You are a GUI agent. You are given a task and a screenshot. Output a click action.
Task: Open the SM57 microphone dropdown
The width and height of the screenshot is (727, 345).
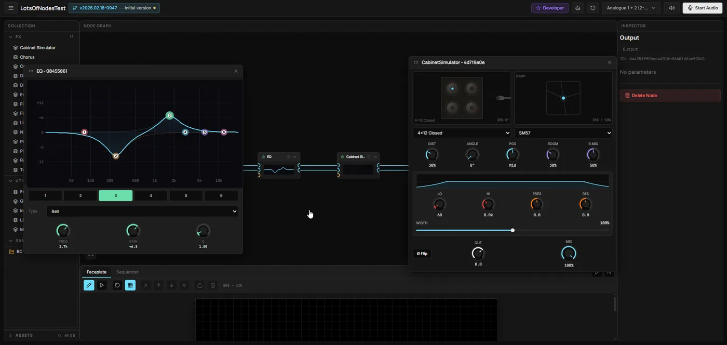tap(563, 132)
